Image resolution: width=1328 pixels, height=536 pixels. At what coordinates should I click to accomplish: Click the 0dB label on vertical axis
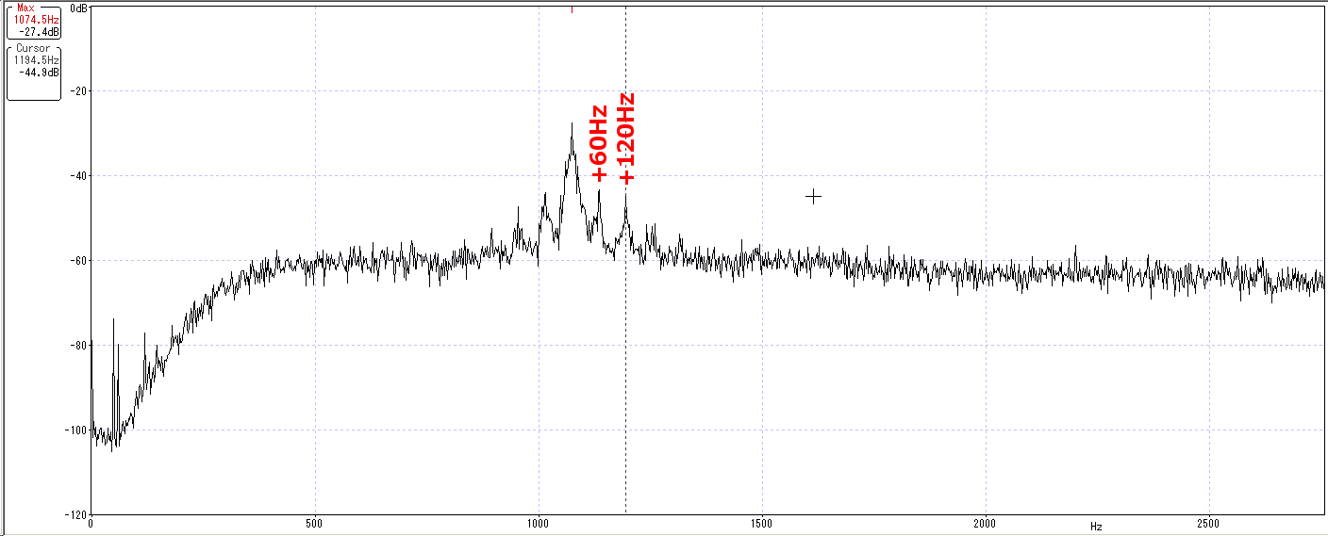click(x=78, y=8)
